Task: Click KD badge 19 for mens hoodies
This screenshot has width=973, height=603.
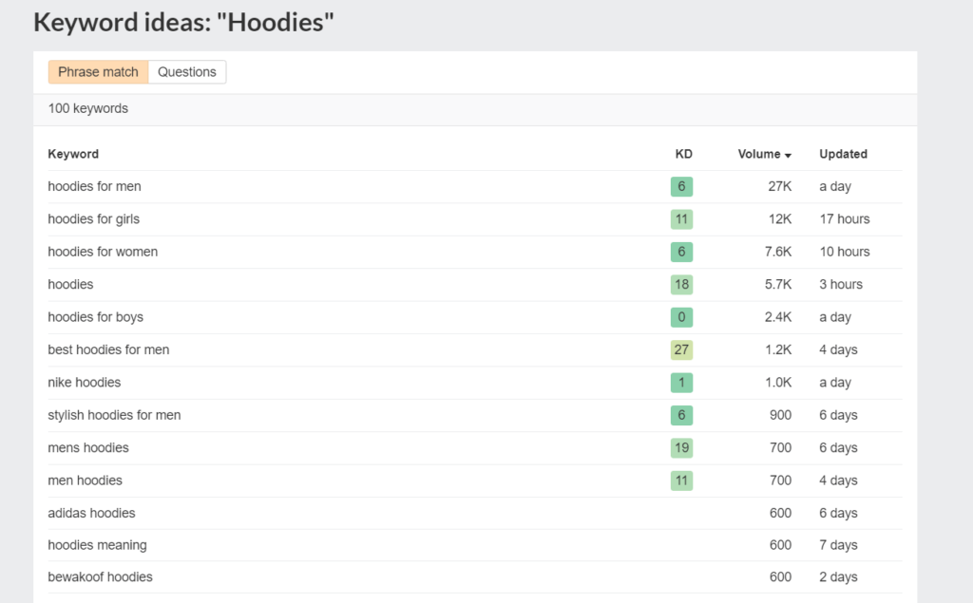Action: coord(681,448)
